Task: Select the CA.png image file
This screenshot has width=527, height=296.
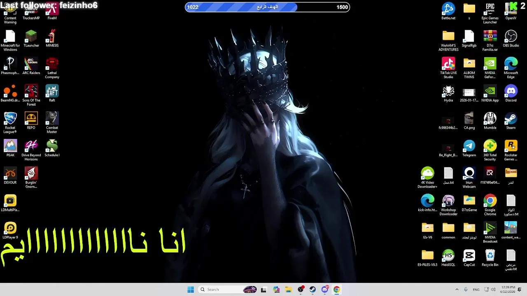Action: click(x=469, y=121)
